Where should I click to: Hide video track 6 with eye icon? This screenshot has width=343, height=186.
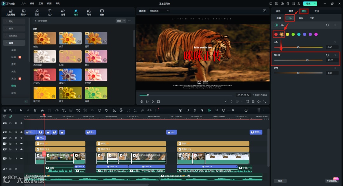[x=22, y=123]
